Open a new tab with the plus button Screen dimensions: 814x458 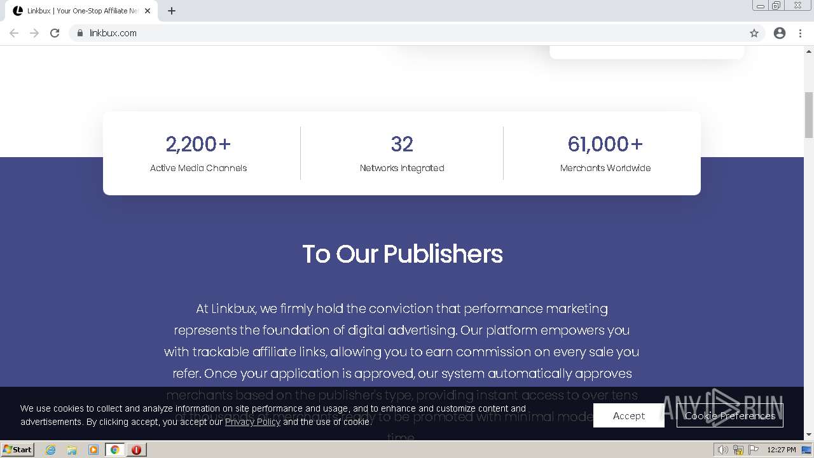tap(172, 11)
